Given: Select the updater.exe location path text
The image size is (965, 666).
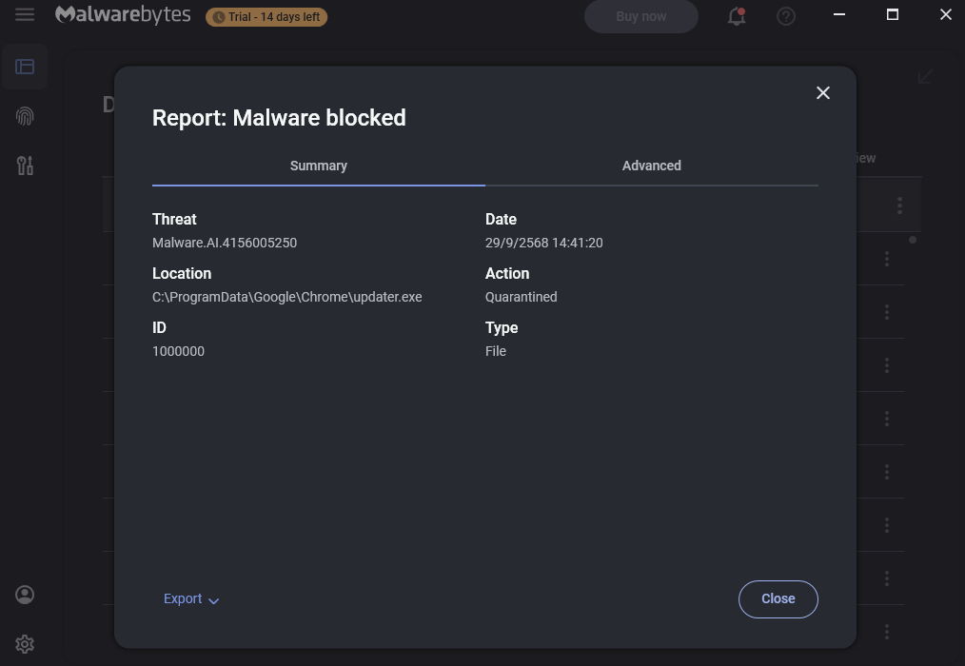Looking at the screenshot, I should click(x=286, y=297).
